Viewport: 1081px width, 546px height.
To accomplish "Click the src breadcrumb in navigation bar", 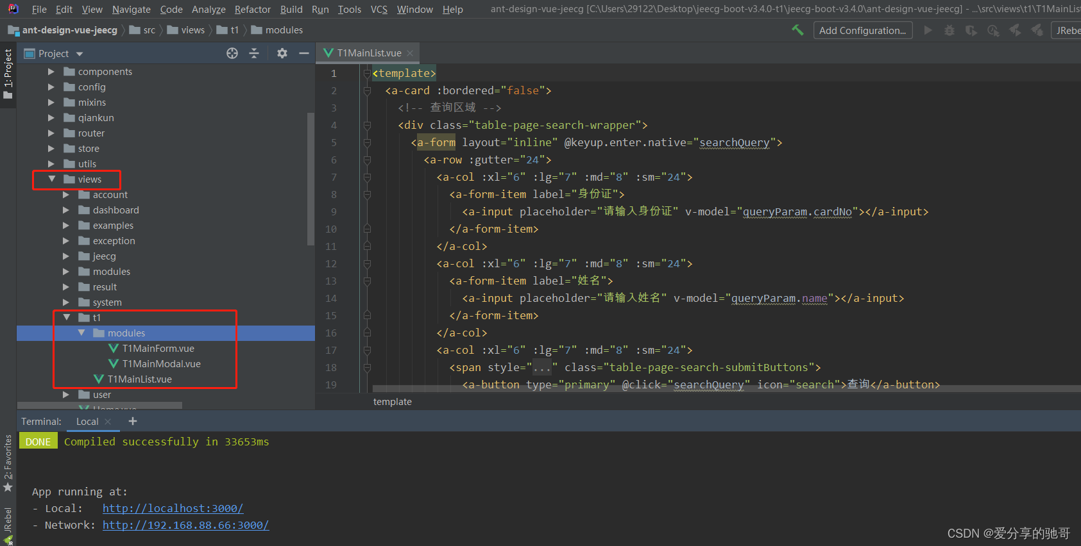I will pos(142,30).
